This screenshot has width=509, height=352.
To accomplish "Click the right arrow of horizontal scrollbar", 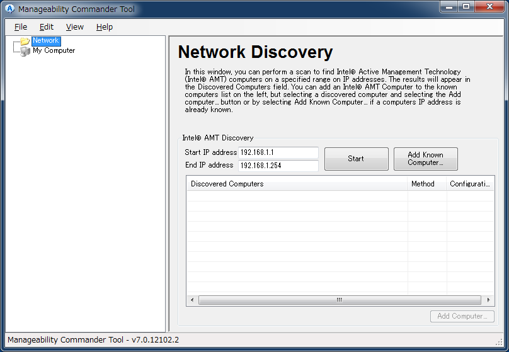I will click(488, 300).
